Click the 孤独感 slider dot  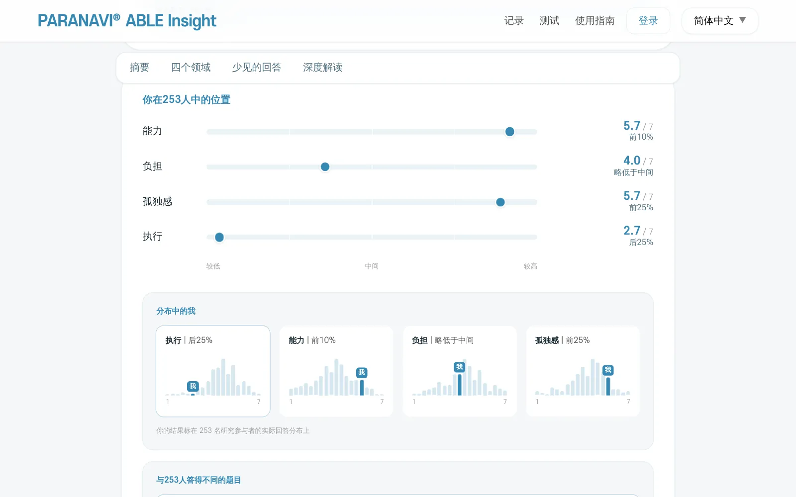500,202
